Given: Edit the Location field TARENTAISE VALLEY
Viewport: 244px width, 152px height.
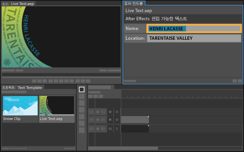Looking at the screenshot, I should point(194,38).
